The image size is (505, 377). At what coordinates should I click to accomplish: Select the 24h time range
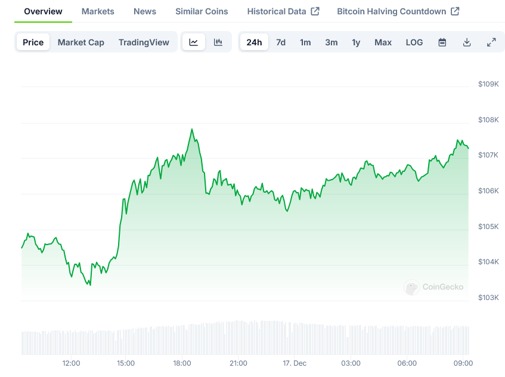pos(254,42)
